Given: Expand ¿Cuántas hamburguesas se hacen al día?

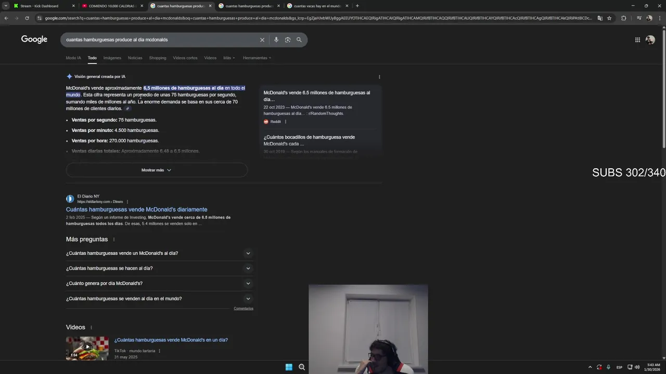Looking at the screenshot, I should [159, 269].
